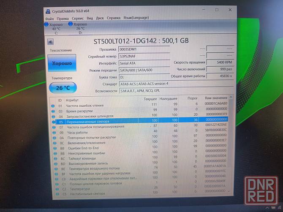This screenshot has width=283, height=212.
Task: Select the Повторные попытки раскрутки row
Action: click(140, 136)
